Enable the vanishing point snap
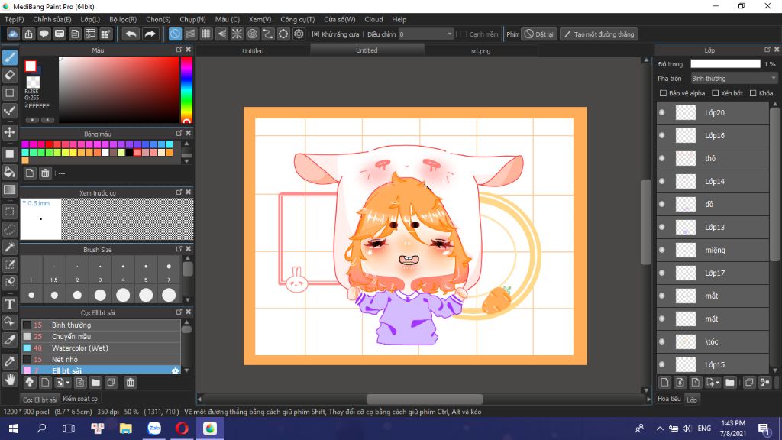Screen dimensions: 782x440 221,34
